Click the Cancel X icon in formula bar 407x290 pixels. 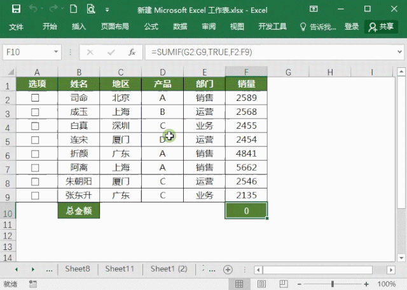coord(90,52)
